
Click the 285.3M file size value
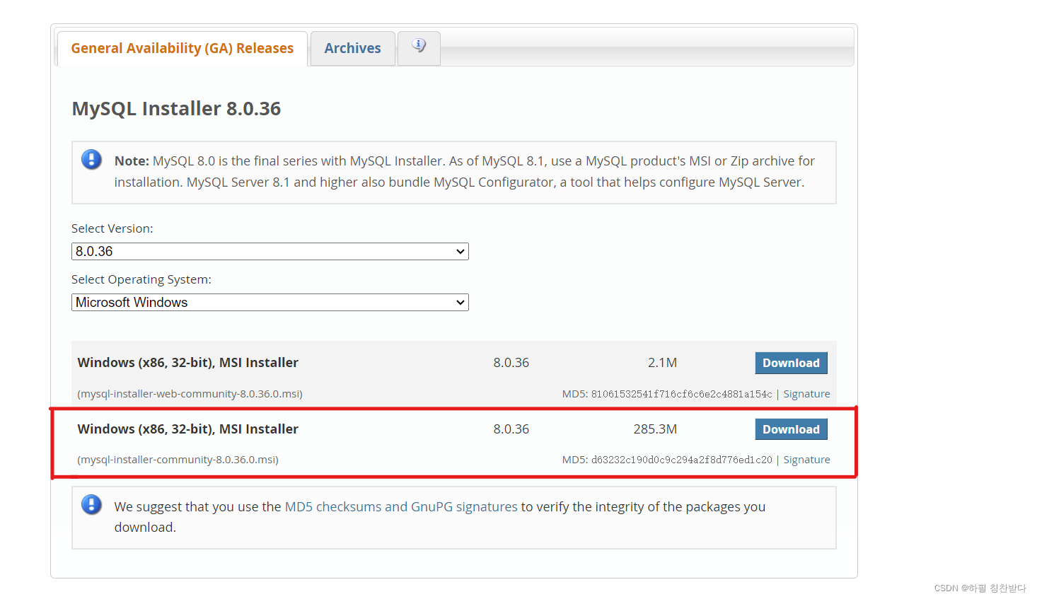(655, 429)
